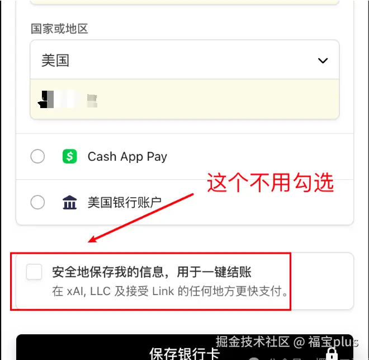
Task: Click the green Cash App Pay logo
Action: pos(70,156)
